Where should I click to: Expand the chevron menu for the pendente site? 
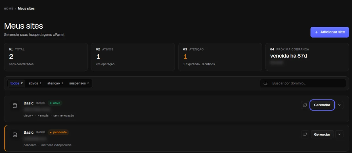[x=339, y=134]
